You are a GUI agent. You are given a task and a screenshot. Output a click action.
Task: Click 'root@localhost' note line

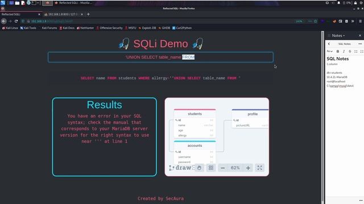tap(336, 82)
